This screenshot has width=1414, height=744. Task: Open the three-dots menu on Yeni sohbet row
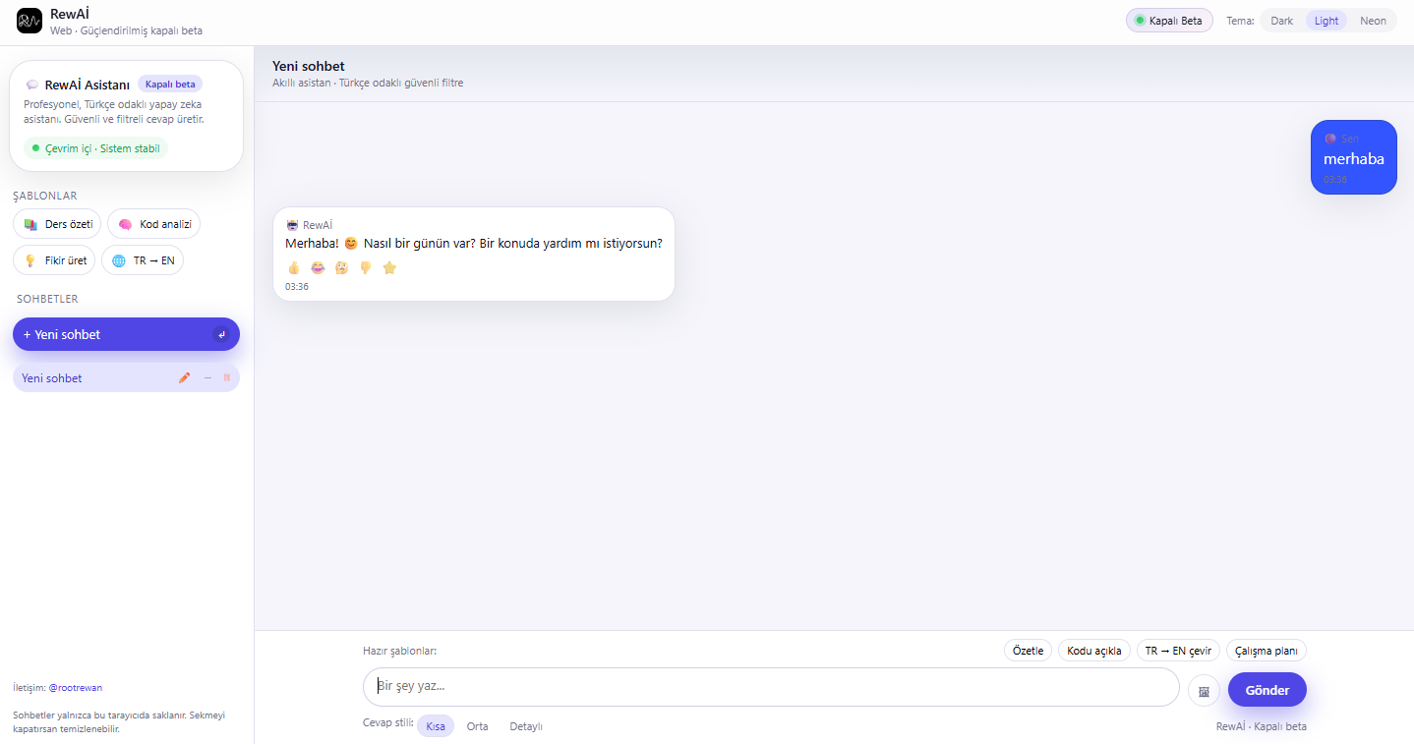point(207,377)
